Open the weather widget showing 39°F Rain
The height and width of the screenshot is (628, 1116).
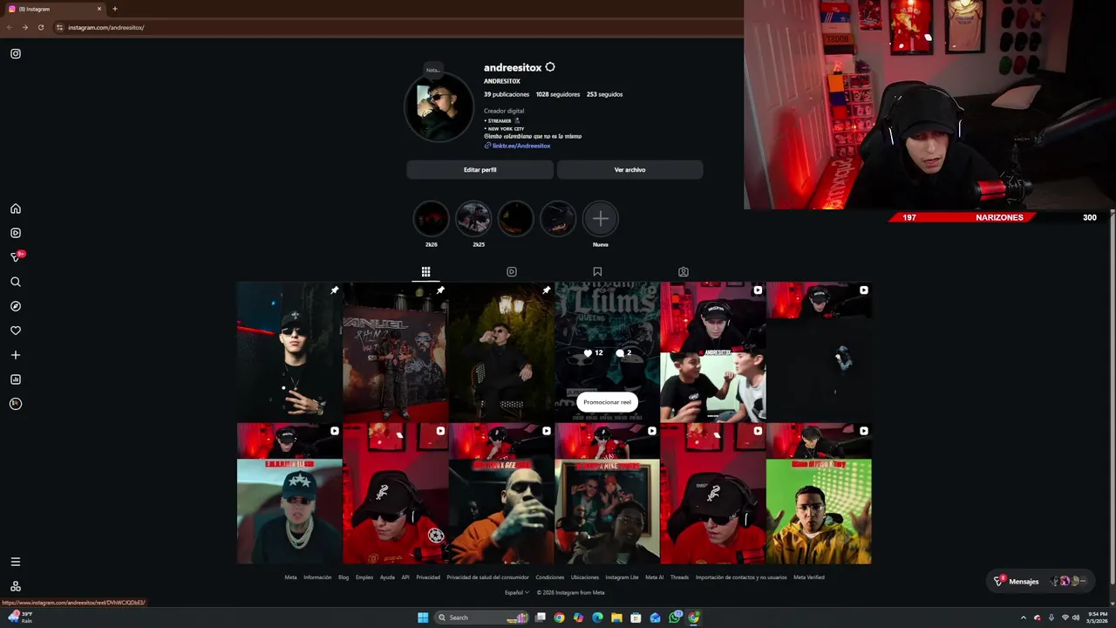[x=21, y=617]
